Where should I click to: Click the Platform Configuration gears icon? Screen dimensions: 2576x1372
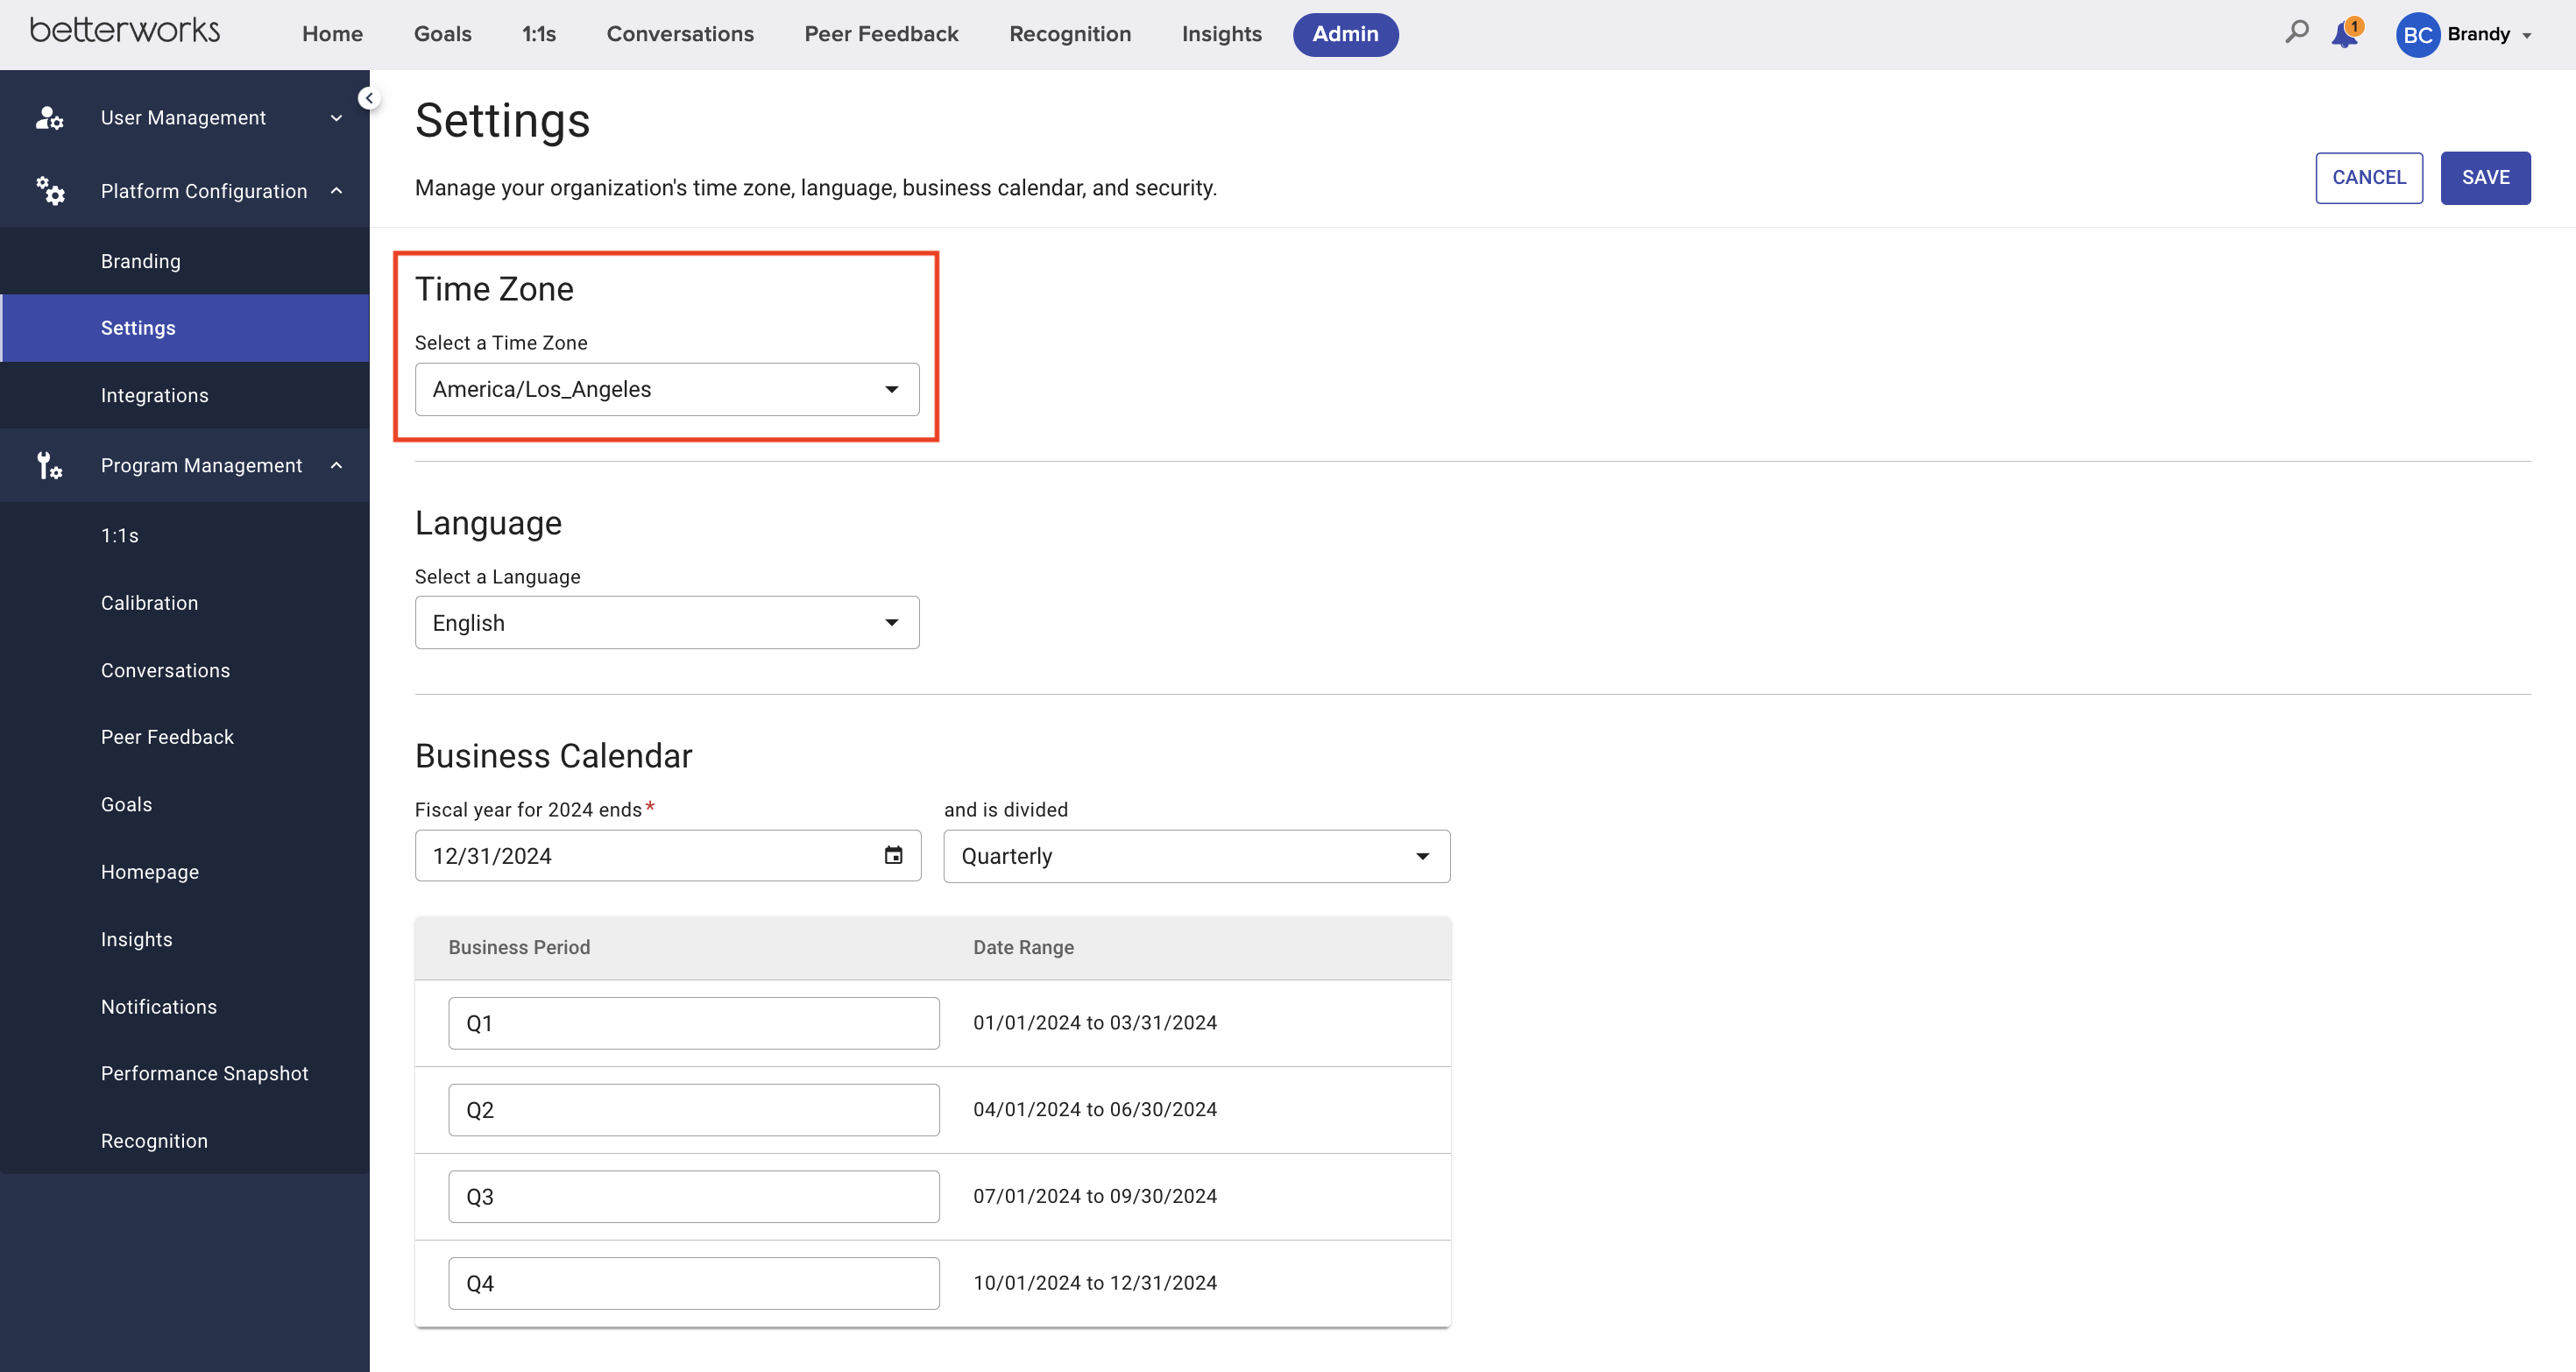tap(50, 191)
